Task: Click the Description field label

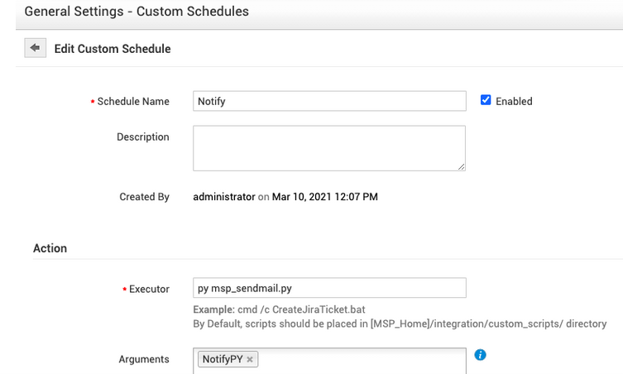Action: 142,137
